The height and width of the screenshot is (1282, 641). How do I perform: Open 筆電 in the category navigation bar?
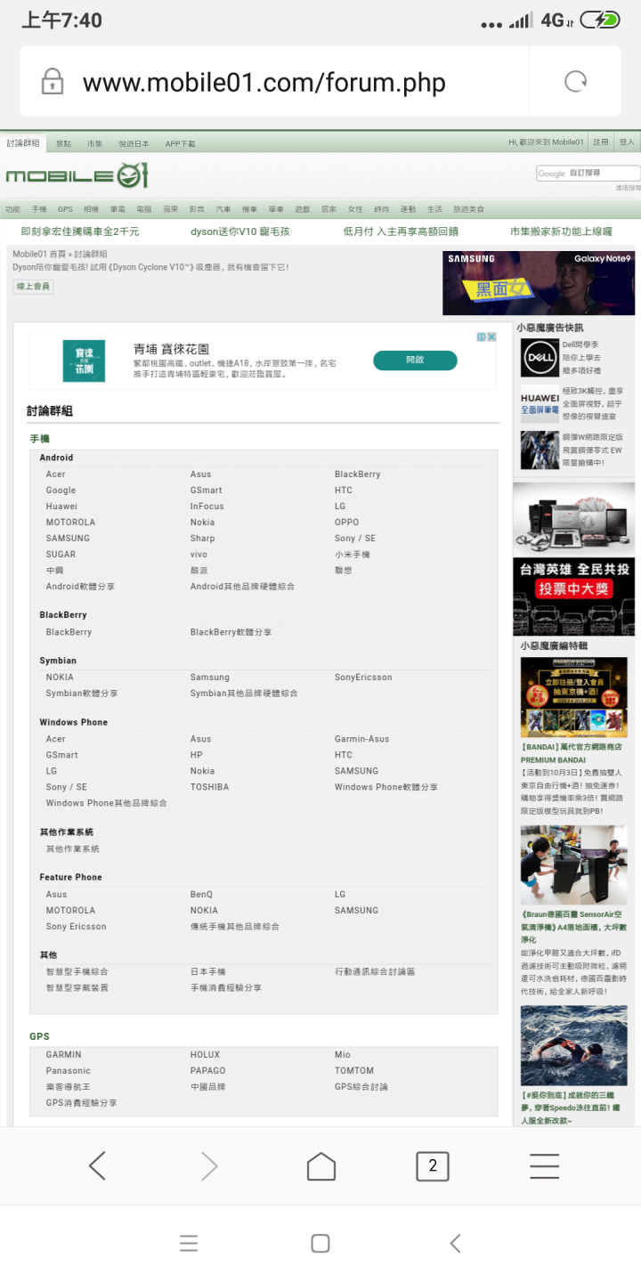point(118,209)
